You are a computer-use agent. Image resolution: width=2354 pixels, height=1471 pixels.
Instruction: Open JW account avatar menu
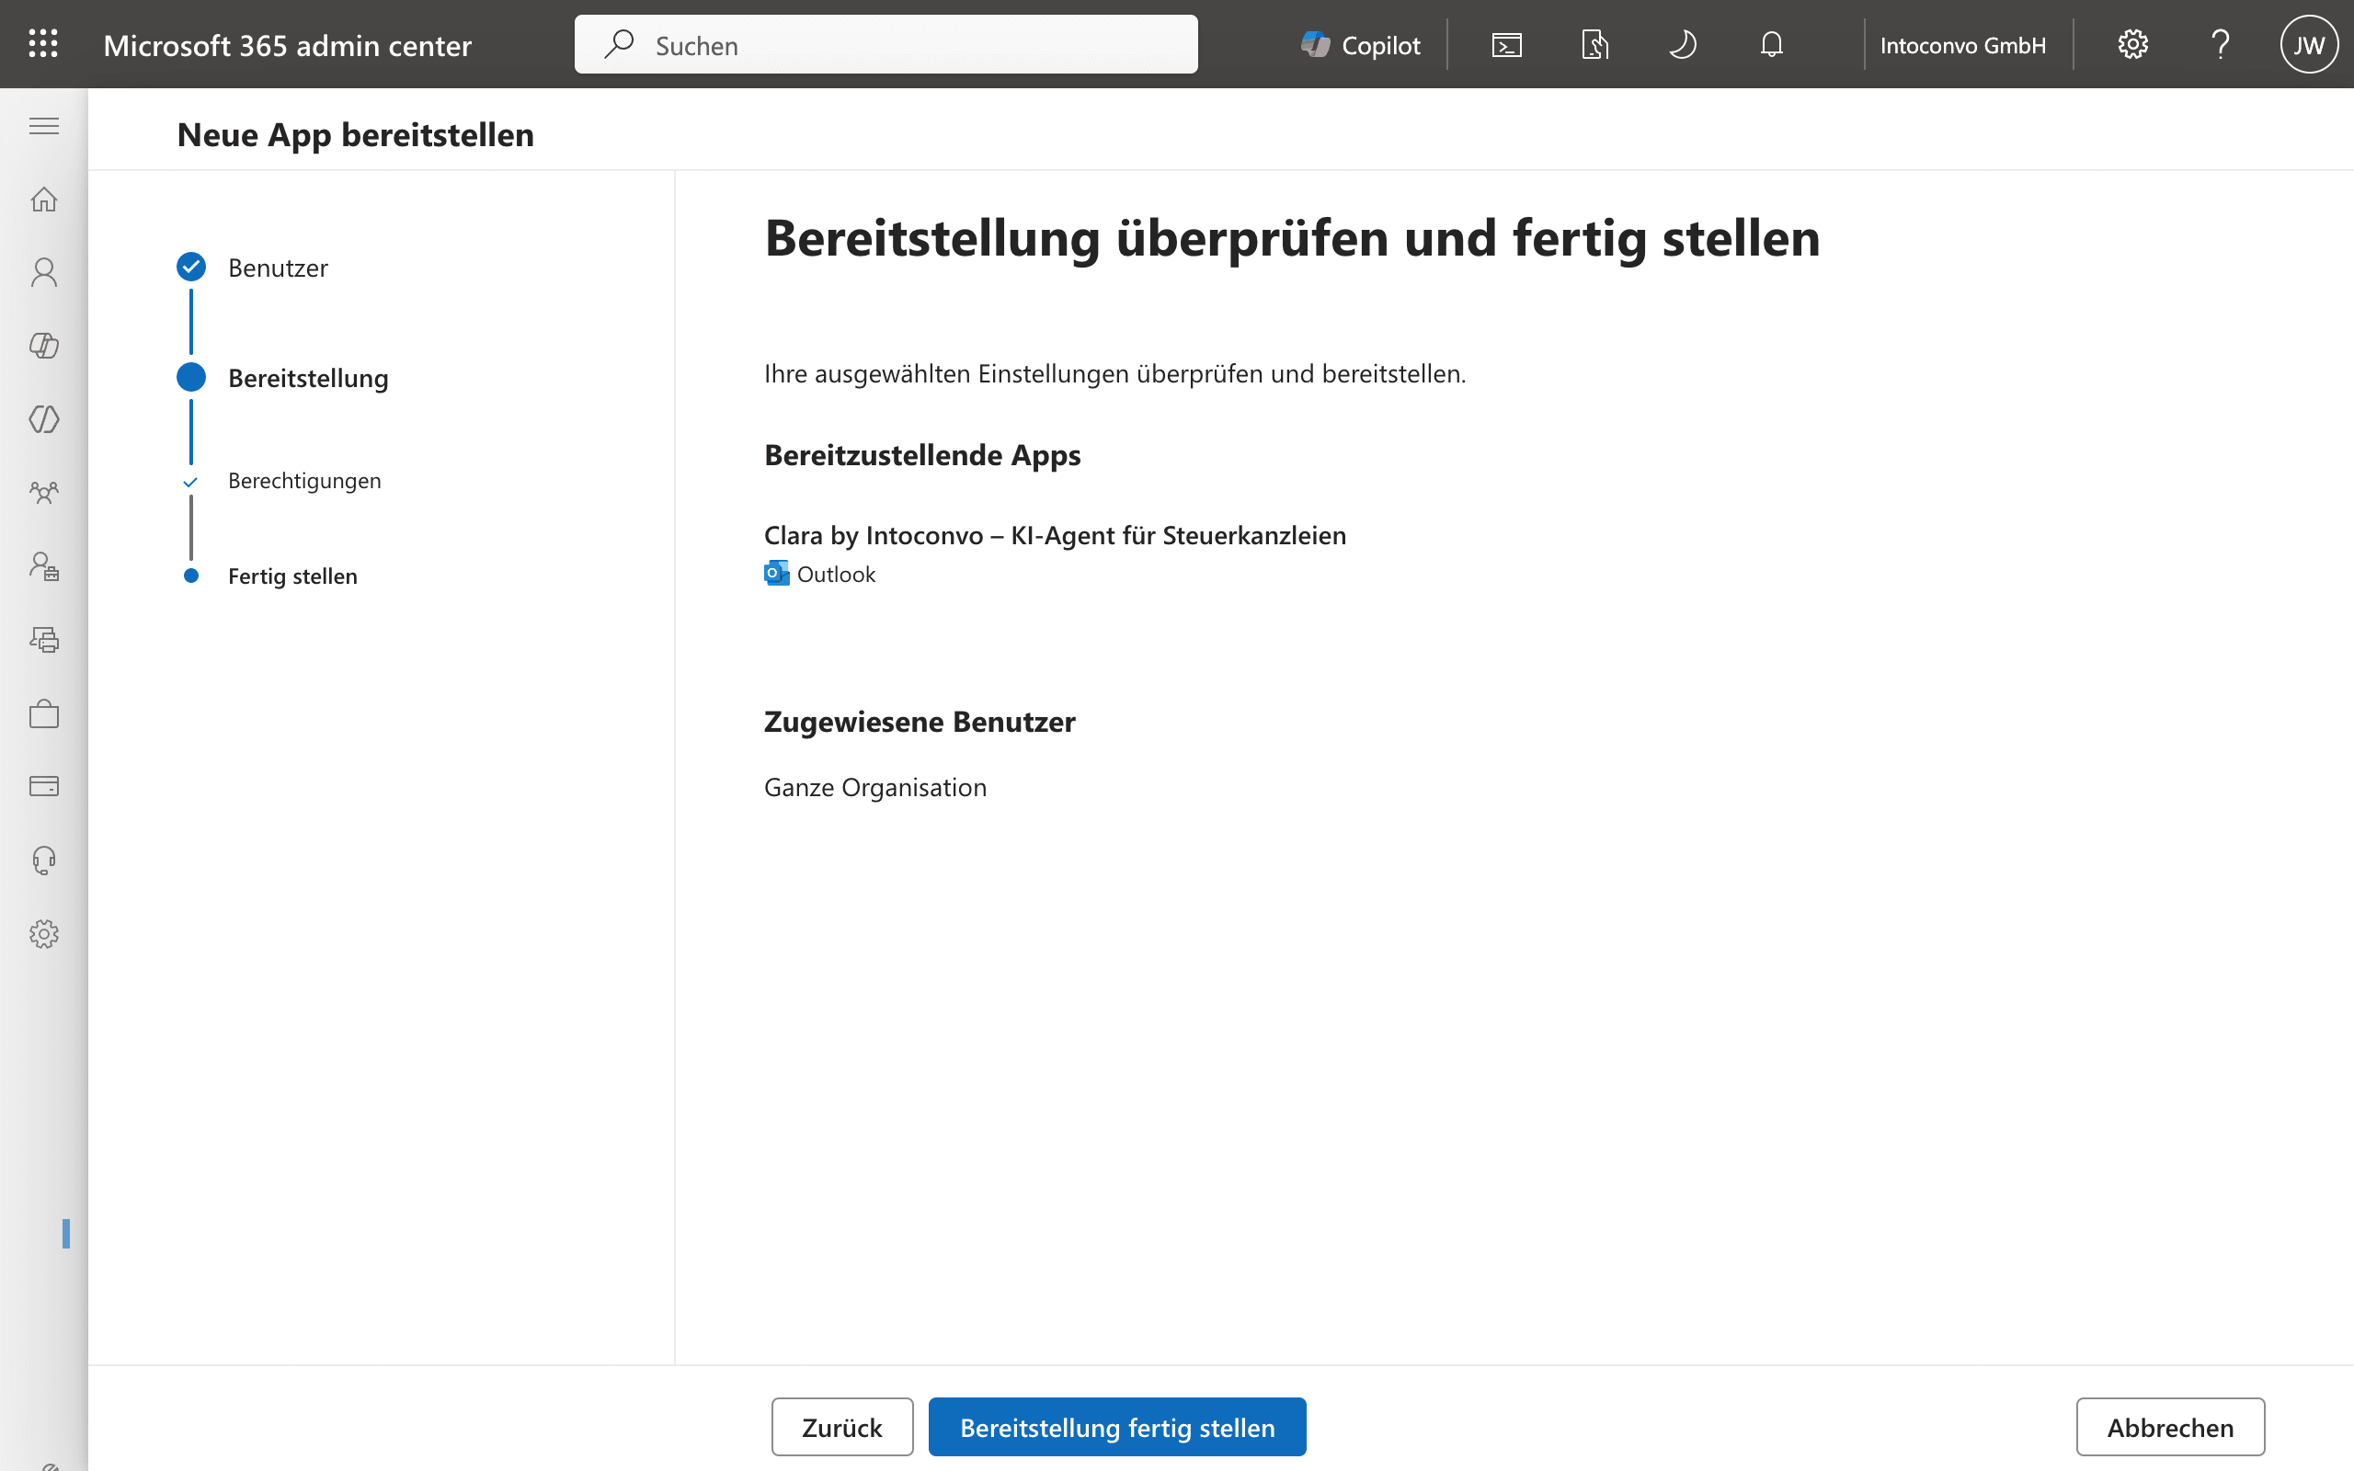pyautogui.click(x=2308, y=45)
